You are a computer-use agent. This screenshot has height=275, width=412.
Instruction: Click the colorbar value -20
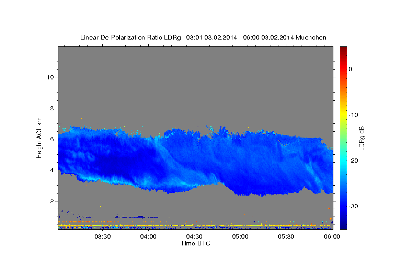click(x=353, y=161)
